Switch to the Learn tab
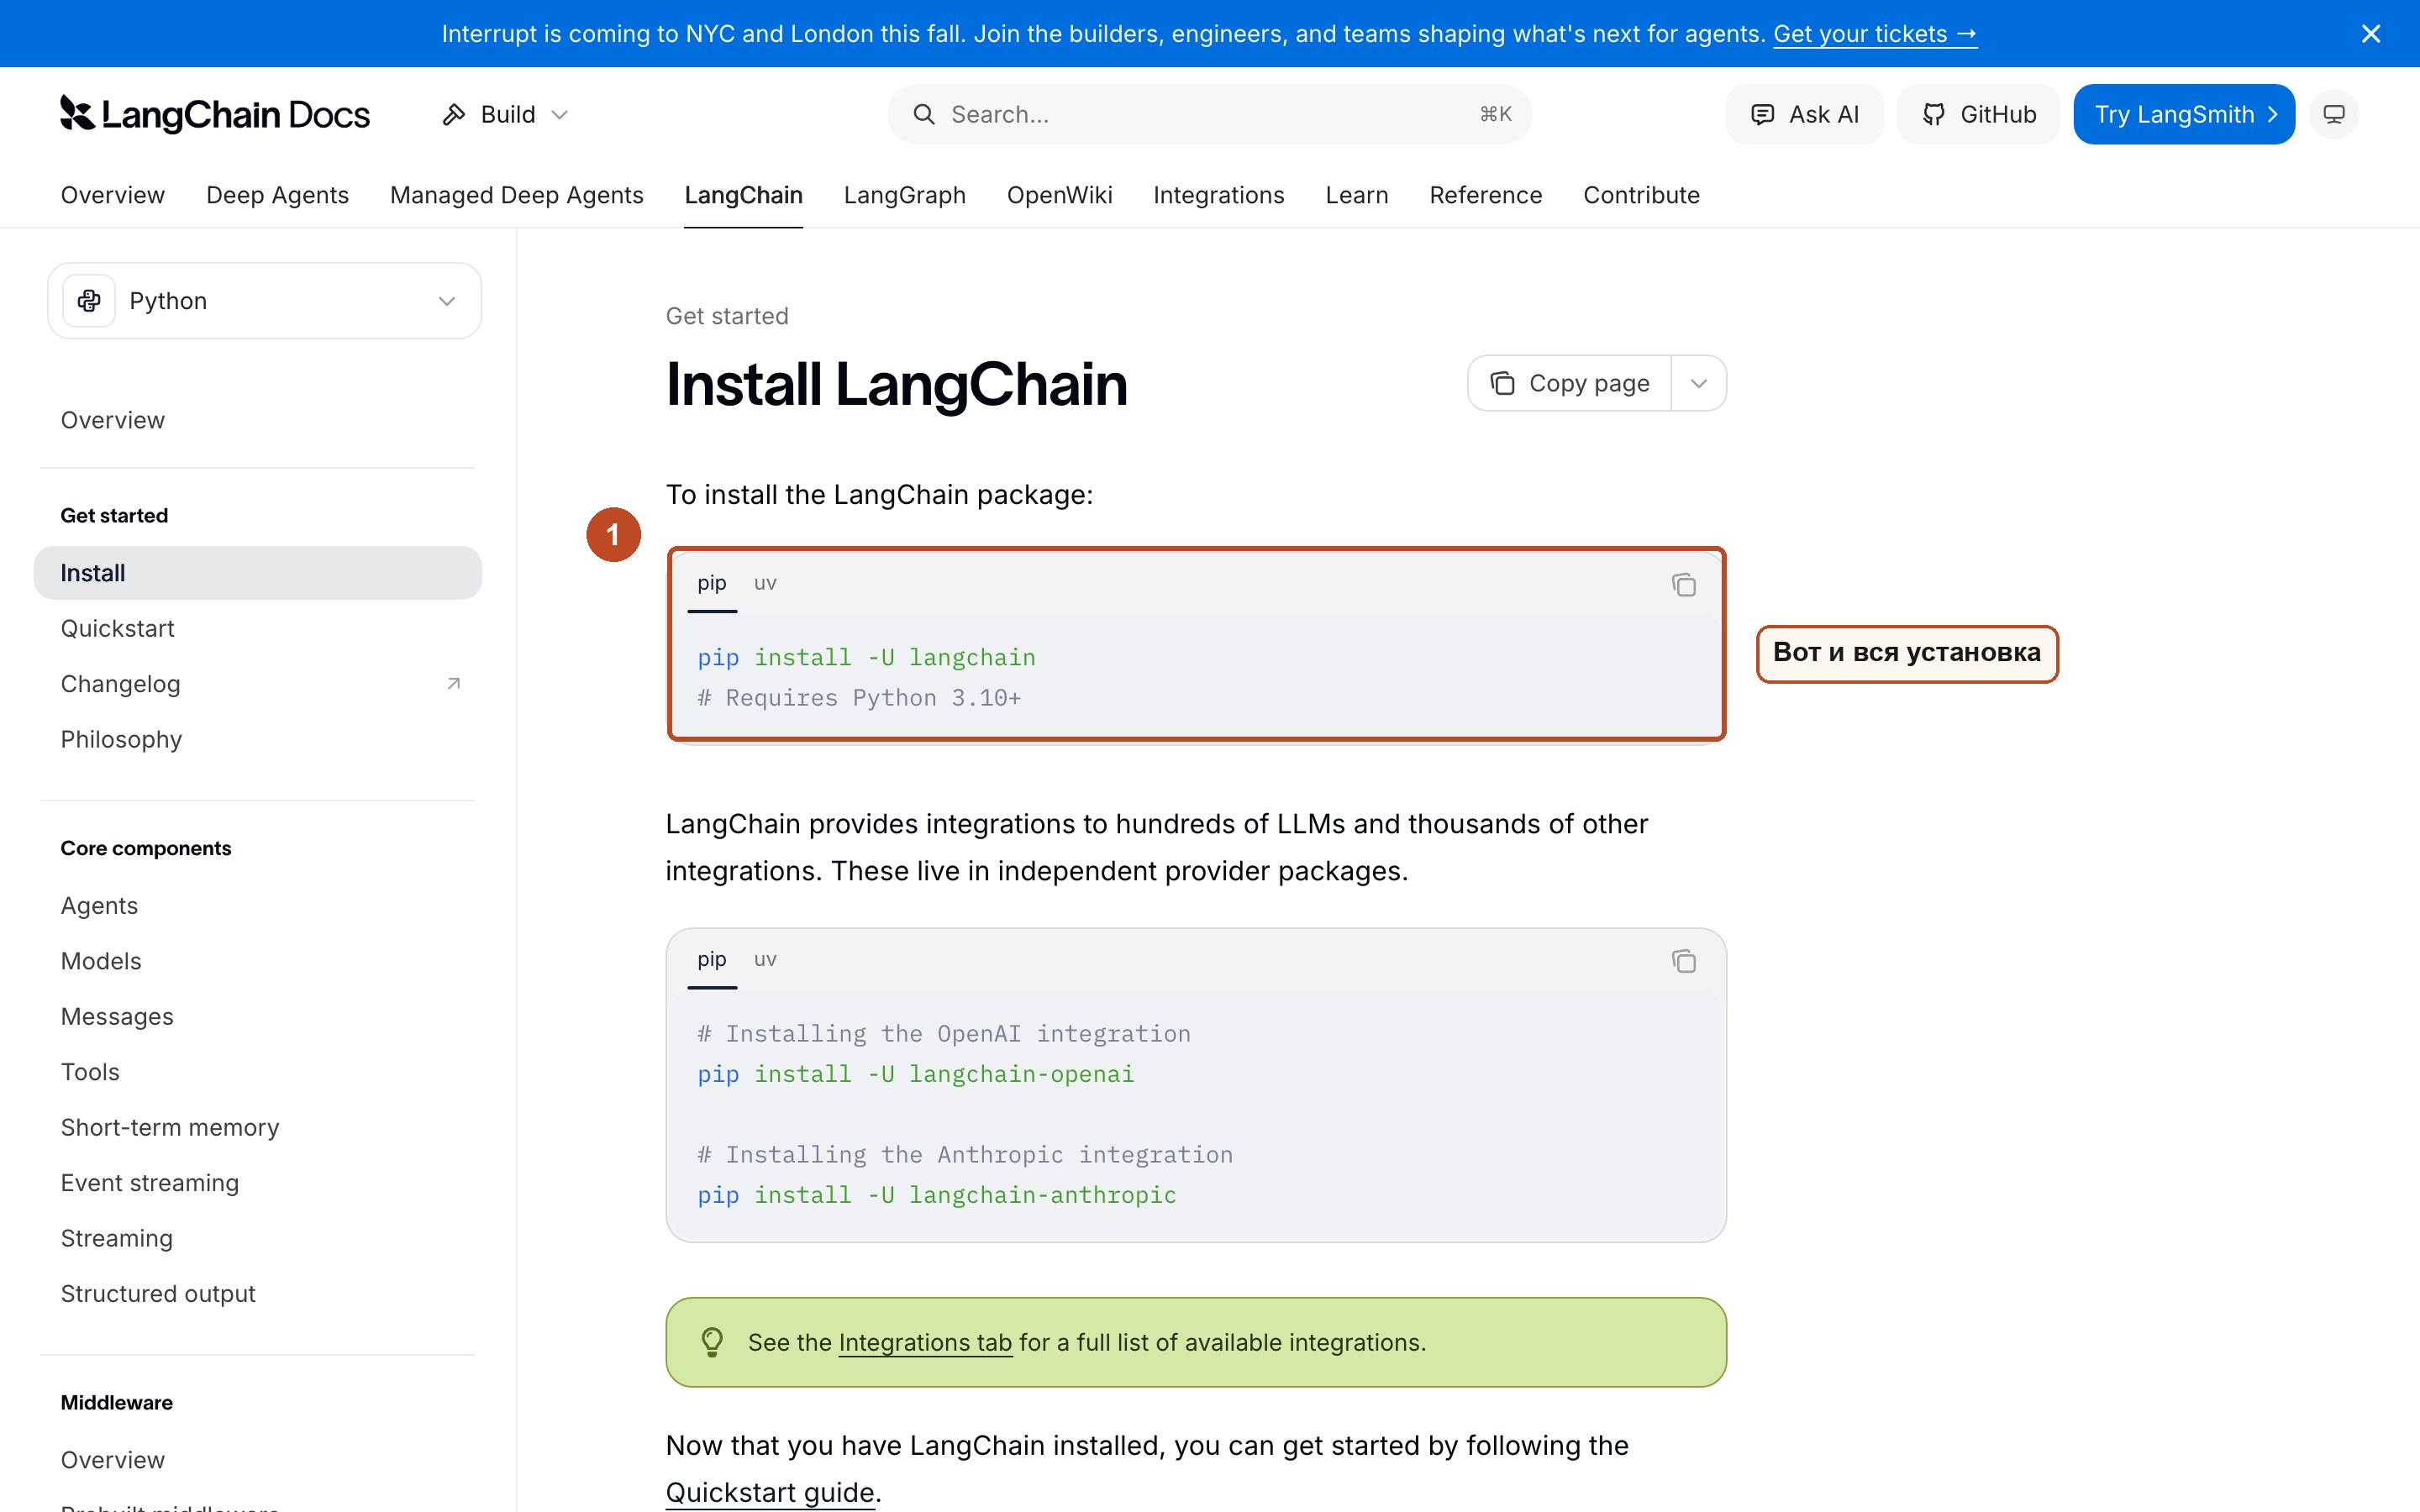The image size is (2420, 1512). pyautogui.click(x=1356, y=195)
